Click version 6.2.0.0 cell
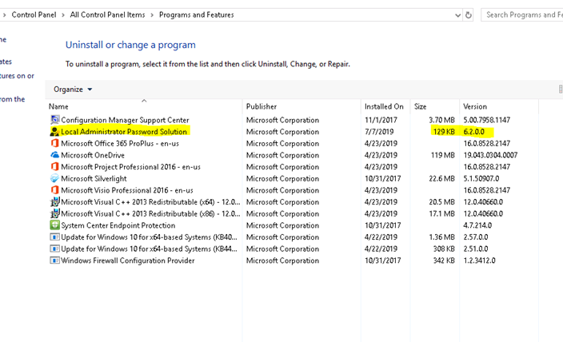Image resolution: width=563 pixels, height=342 pixels. 473,132
